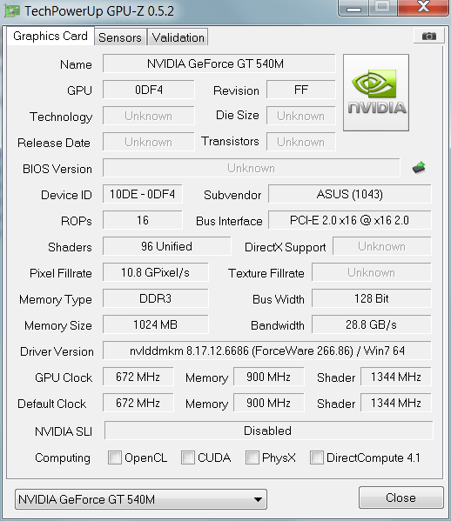The width and height of the screenshot is (451, 521).
Task: Click the Texture Fillrate field
Action: (371, 272)
